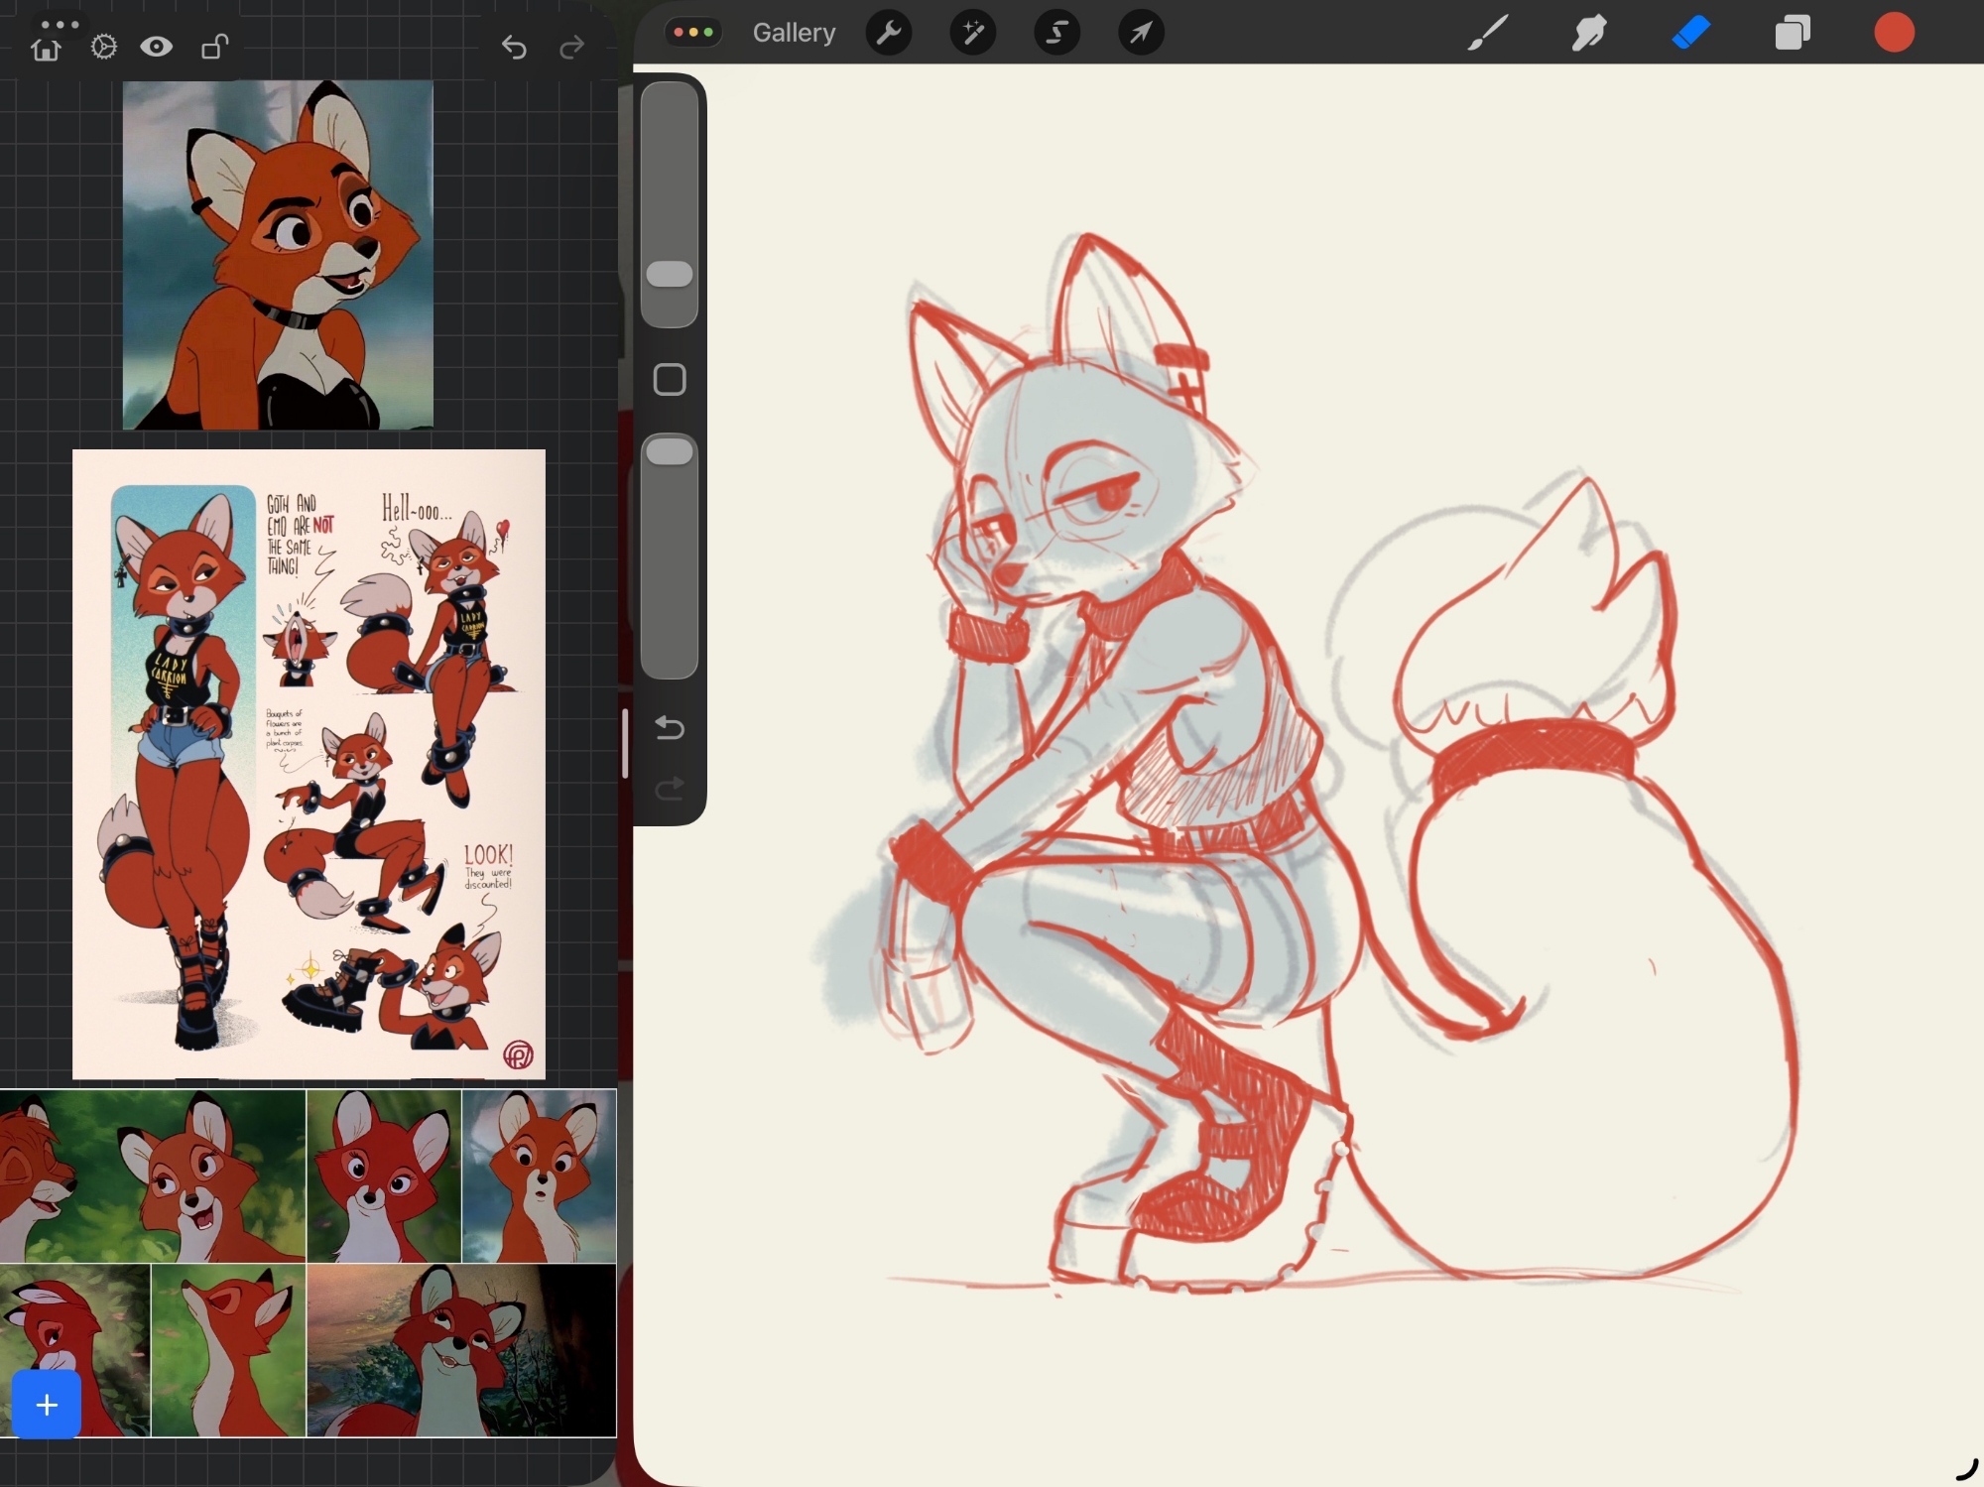Select the Eraser tool

click(1691, 33)
